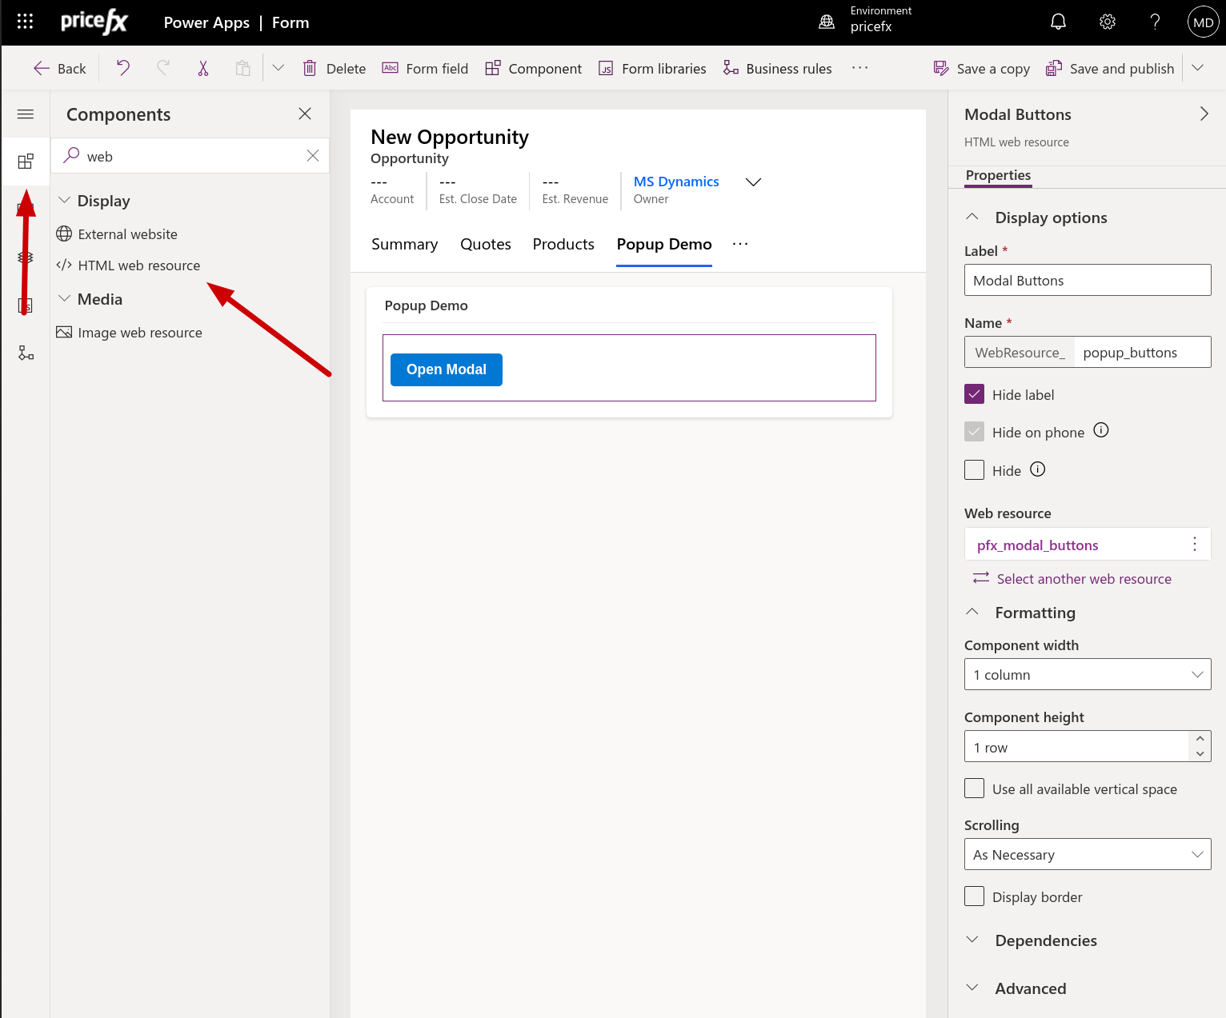Switch to the Quotes tab
The height and width of the screenshot is (1018, 1226).
tap(485, 244)
